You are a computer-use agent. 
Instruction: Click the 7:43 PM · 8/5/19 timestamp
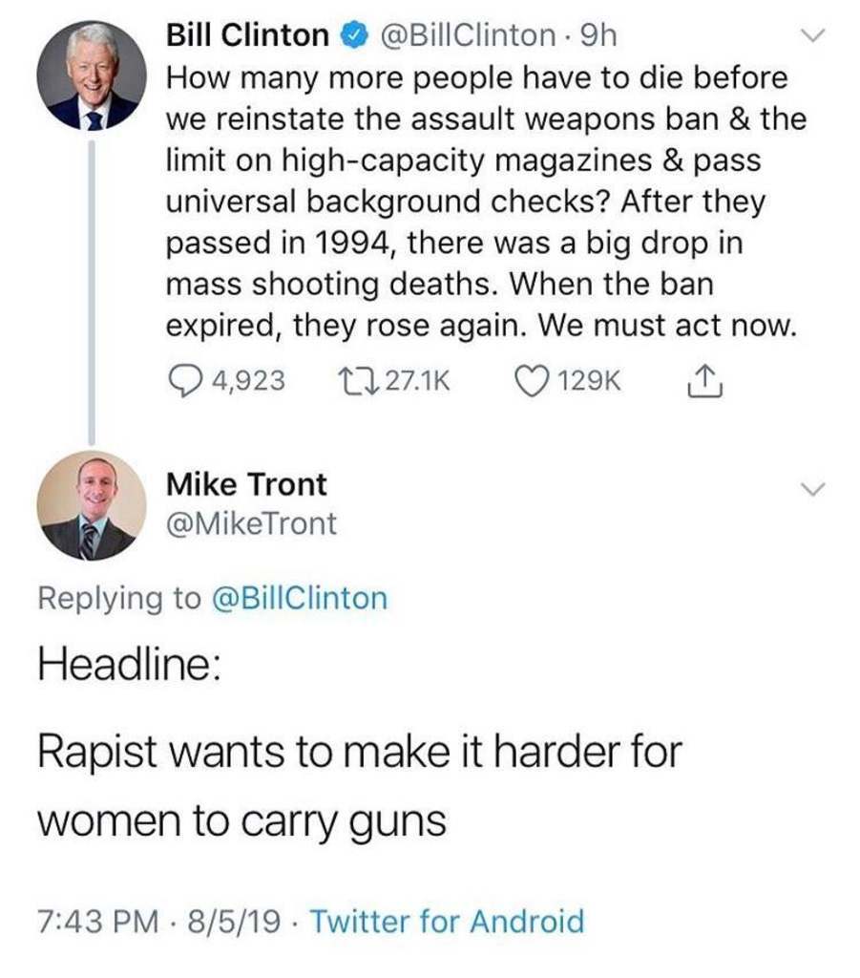point(162,922)
